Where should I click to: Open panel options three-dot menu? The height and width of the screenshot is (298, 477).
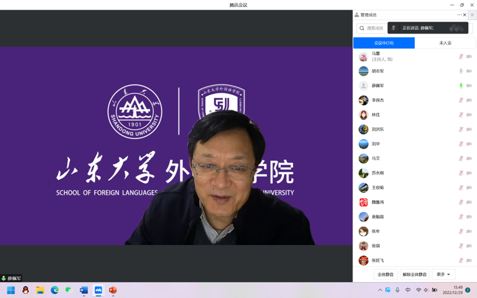pyautogui.click(x=459, y=15)
